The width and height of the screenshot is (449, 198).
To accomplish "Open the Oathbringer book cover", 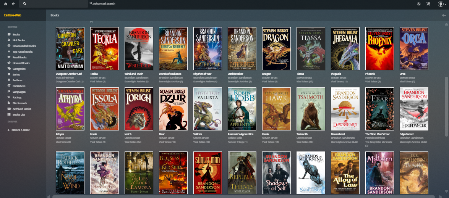I will [242, 48].
